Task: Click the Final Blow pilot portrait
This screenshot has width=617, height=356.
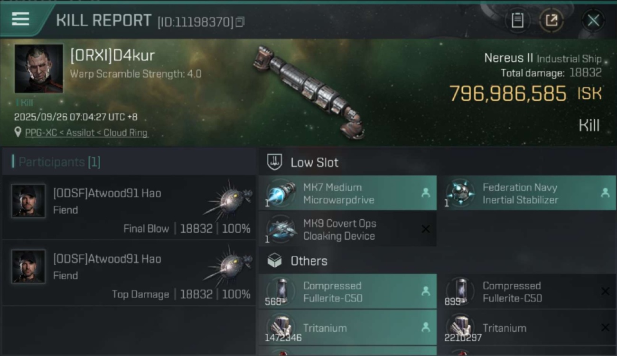Action: point(28,201)
